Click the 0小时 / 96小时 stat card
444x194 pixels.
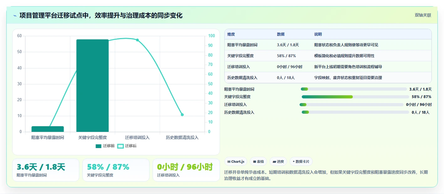[186, 170]
